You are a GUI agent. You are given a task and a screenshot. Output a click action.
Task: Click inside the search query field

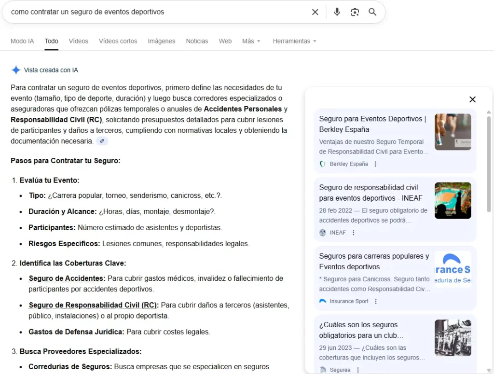[158, 12]
